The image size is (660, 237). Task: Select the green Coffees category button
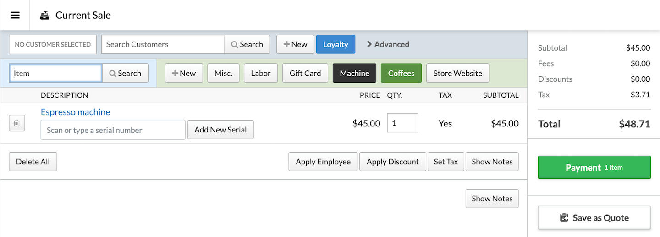coord(401,73)
